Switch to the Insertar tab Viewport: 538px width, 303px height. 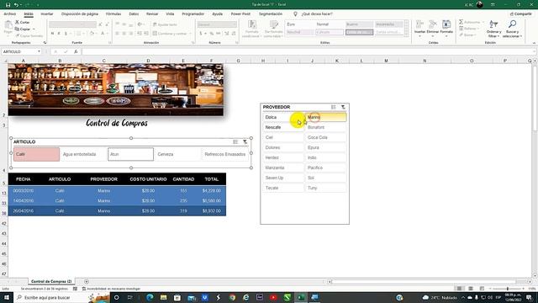47,14
